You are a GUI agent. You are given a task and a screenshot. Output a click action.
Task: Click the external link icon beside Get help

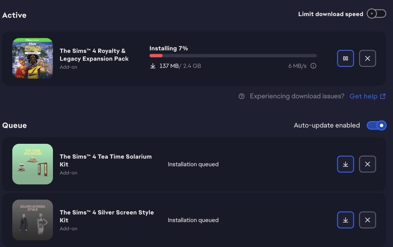(x=383, y=96)
